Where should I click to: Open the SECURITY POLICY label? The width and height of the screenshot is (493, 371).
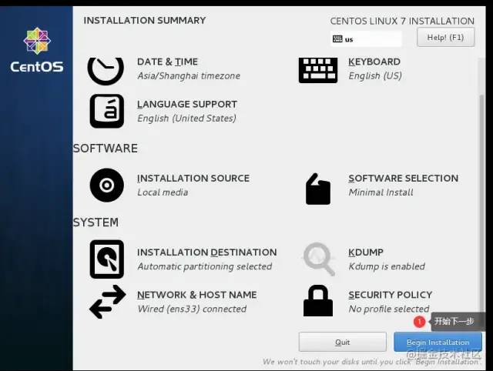coord(391,295)
